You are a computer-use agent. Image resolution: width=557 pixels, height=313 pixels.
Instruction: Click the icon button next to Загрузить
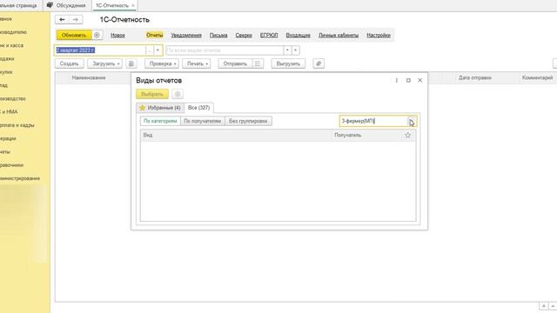click(131, 63)
